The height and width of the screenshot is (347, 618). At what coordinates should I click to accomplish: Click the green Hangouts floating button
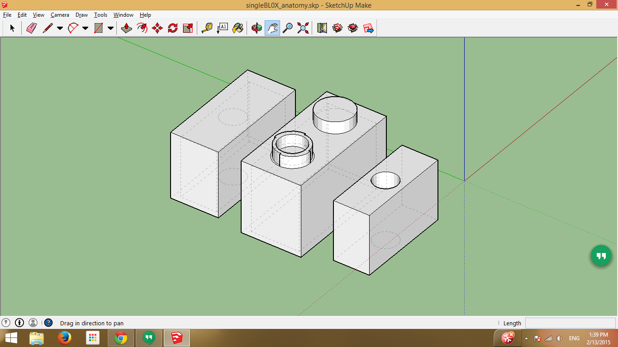[601, 256]
